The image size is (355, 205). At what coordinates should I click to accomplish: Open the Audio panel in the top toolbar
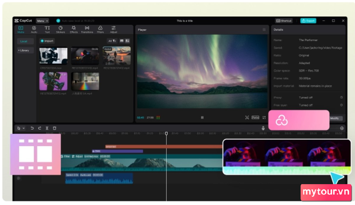pyautogui.click(x=34, y=29)
